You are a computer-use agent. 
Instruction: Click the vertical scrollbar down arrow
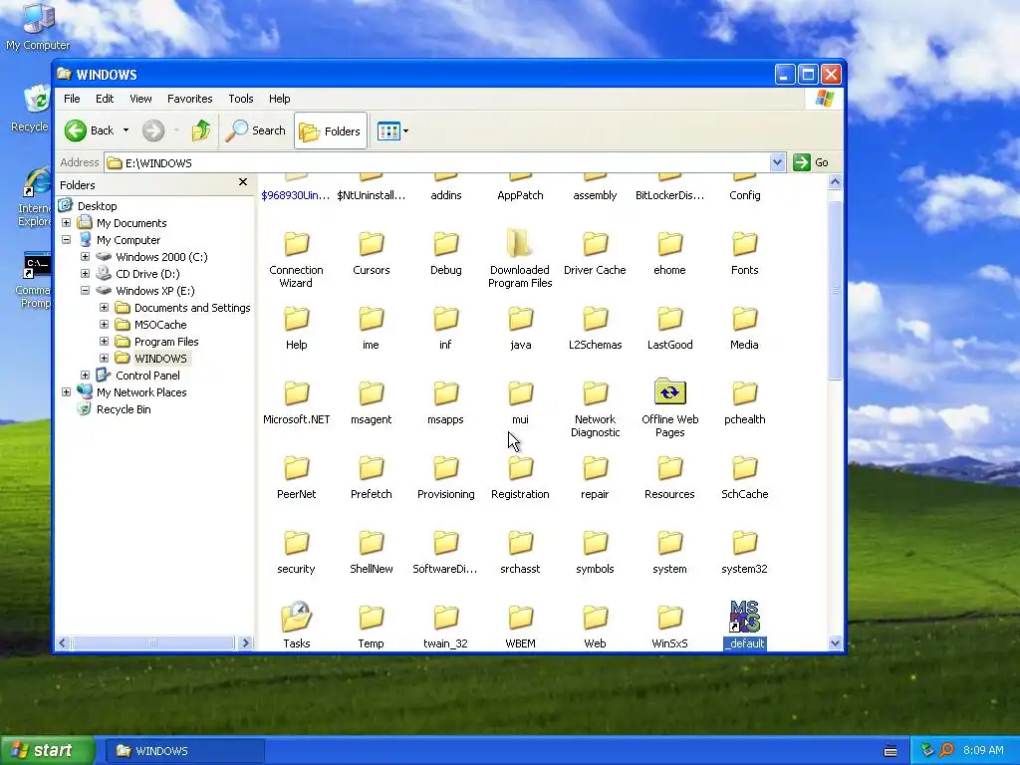[836, 642]
